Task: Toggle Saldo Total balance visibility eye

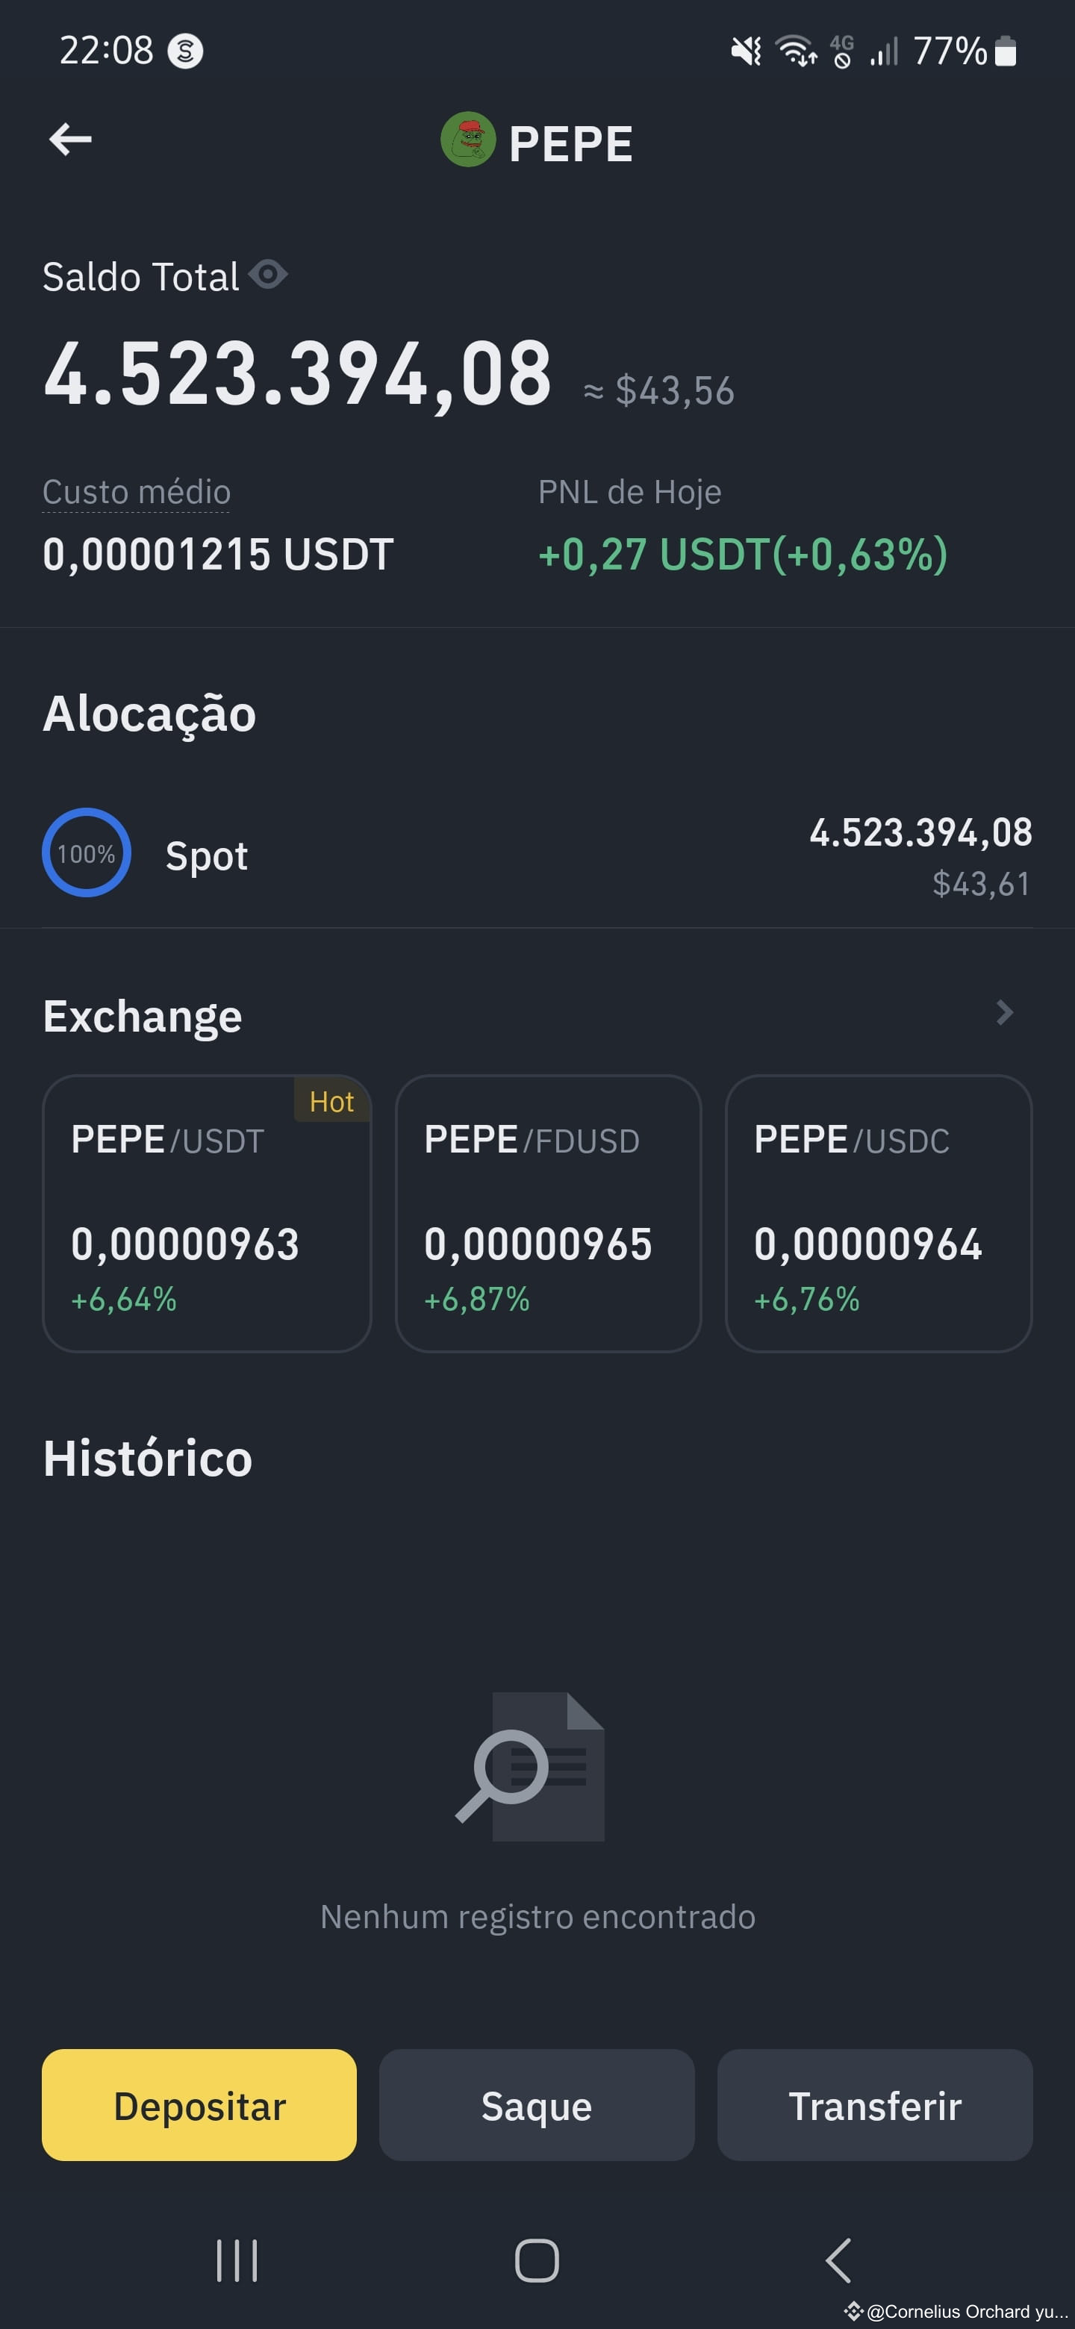Action: 267,274
